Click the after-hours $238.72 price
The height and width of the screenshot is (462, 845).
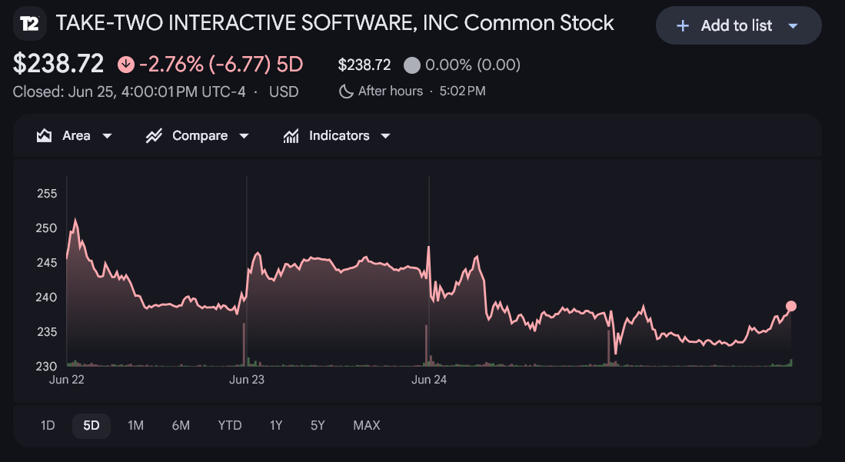[x=364, y=65]
